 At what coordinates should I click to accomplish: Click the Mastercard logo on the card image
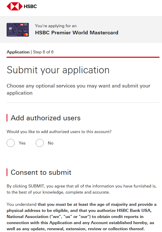tap(26, 34)
